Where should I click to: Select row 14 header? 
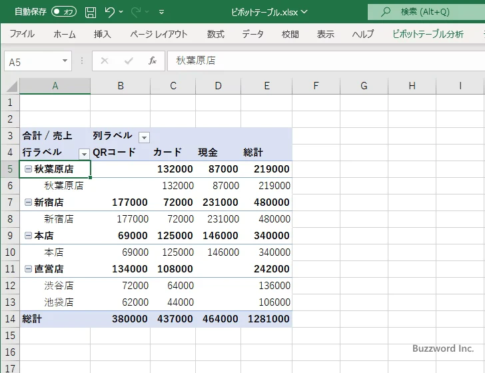pyautogui.click(x=10, y=319)
